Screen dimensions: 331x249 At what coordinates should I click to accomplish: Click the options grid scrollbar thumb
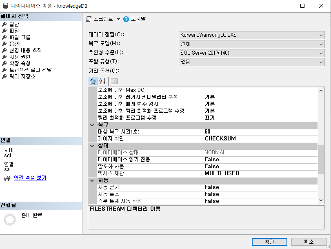[321, 160]
